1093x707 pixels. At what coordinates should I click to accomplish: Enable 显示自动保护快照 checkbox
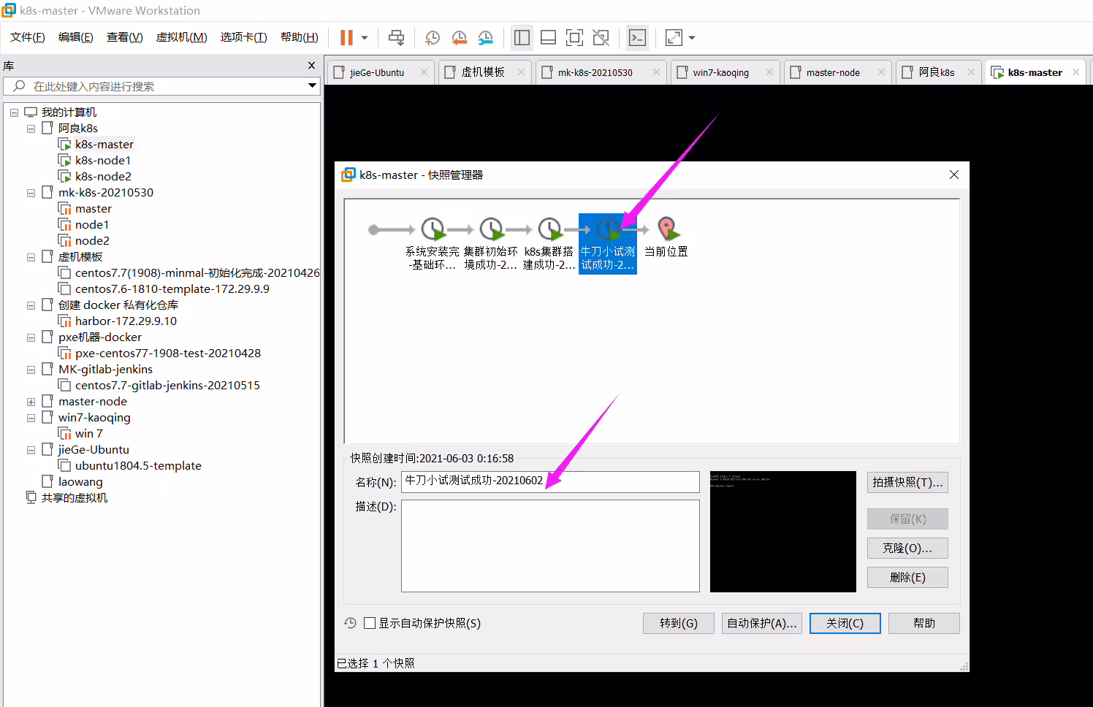370,623
